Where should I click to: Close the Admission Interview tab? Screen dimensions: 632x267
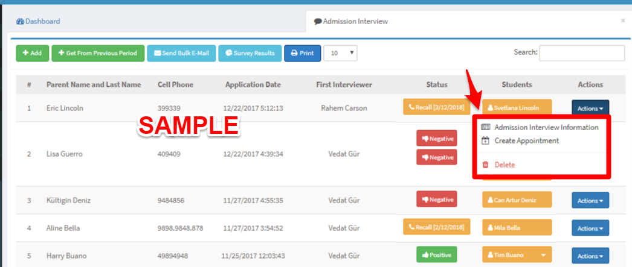coord(622,21)
